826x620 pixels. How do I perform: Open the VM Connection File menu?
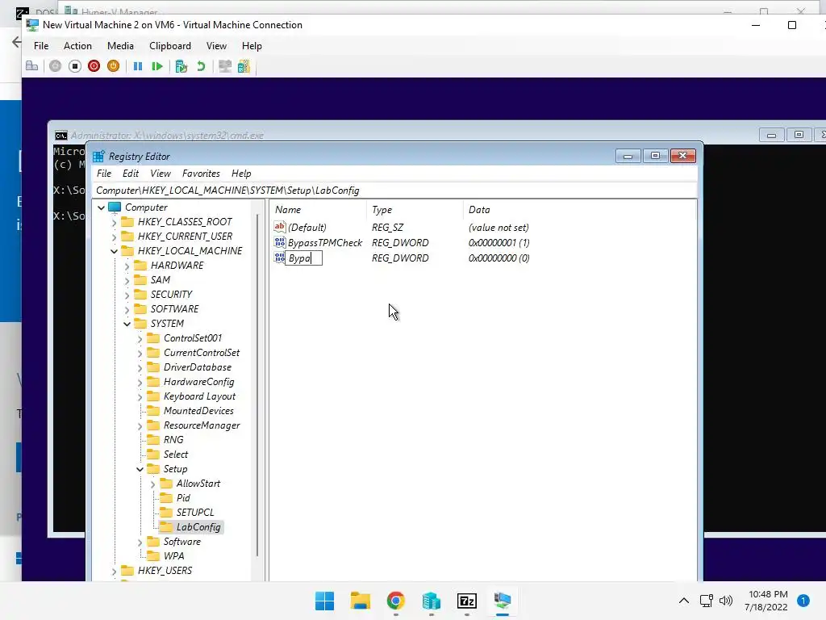tap(41, 46)
